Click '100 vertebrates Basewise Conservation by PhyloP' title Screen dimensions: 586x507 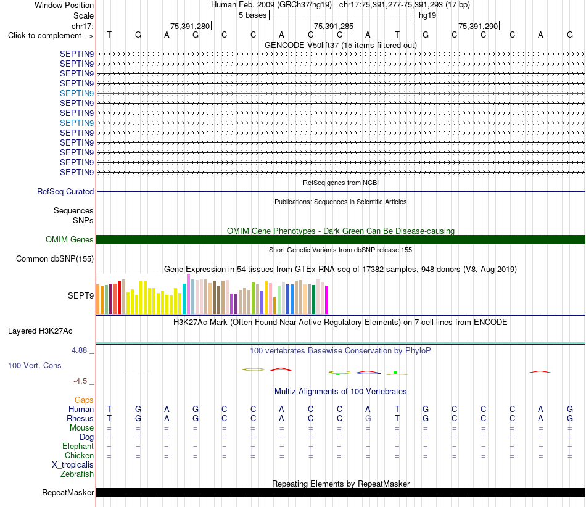(340, 350)
